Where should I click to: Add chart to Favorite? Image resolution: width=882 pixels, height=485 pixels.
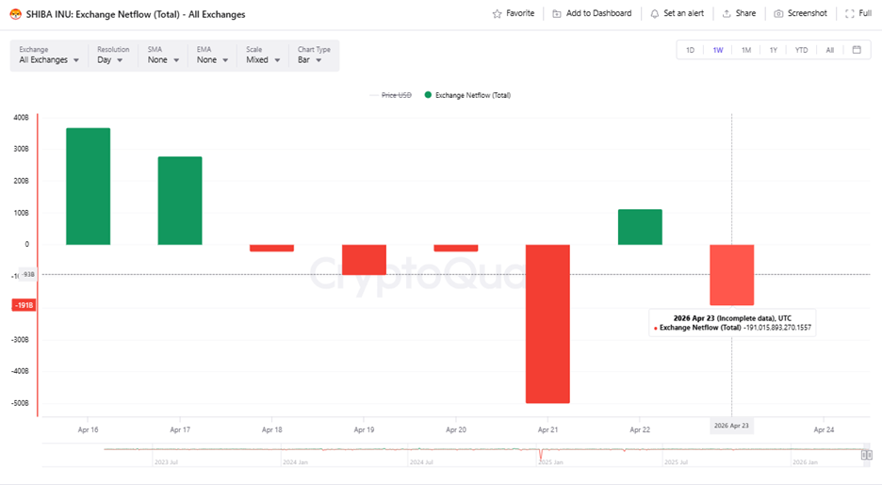[x=514, y=13]
